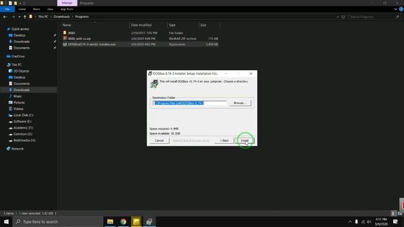Open Downloads under This PC
The height and width of the screenshot is (227, 404).
(x=21, y=90)
